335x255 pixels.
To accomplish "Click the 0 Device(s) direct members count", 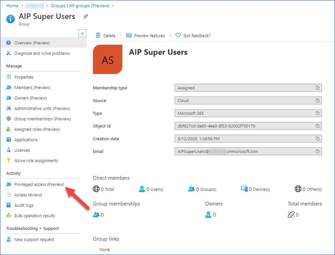I will [255, 189].
